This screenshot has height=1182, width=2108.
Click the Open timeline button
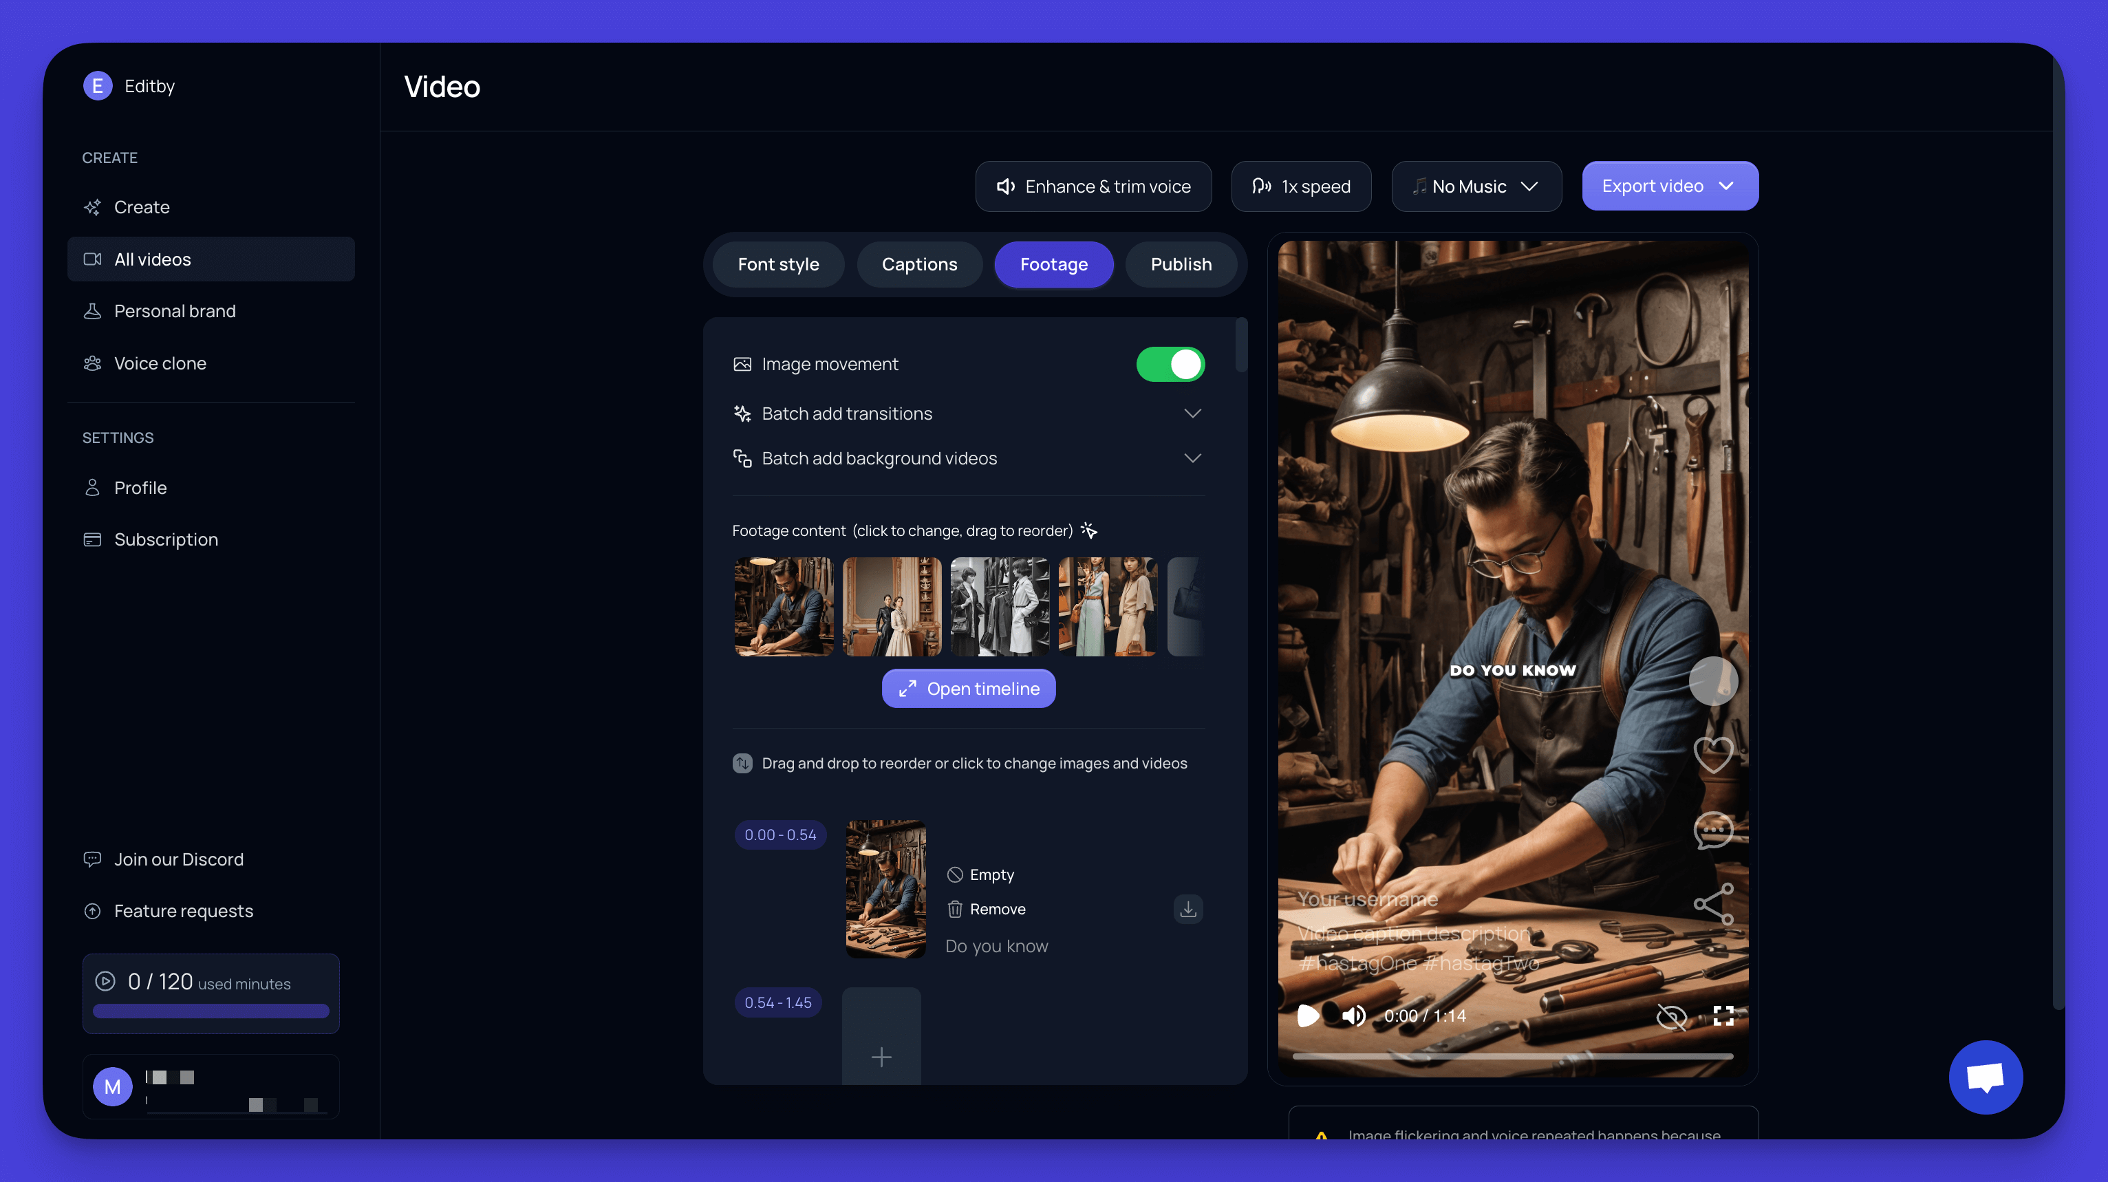coord(969,688)
